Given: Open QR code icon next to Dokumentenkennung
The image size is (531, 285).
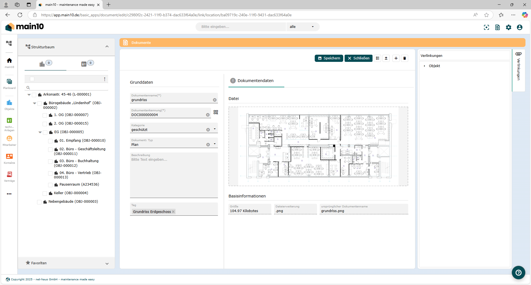Looking at the screenshot, I should 216,112.
